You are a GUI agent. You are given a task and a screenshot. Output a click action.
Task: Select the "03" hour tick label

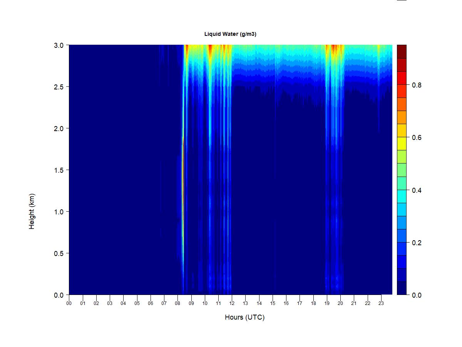click(110, 303)
